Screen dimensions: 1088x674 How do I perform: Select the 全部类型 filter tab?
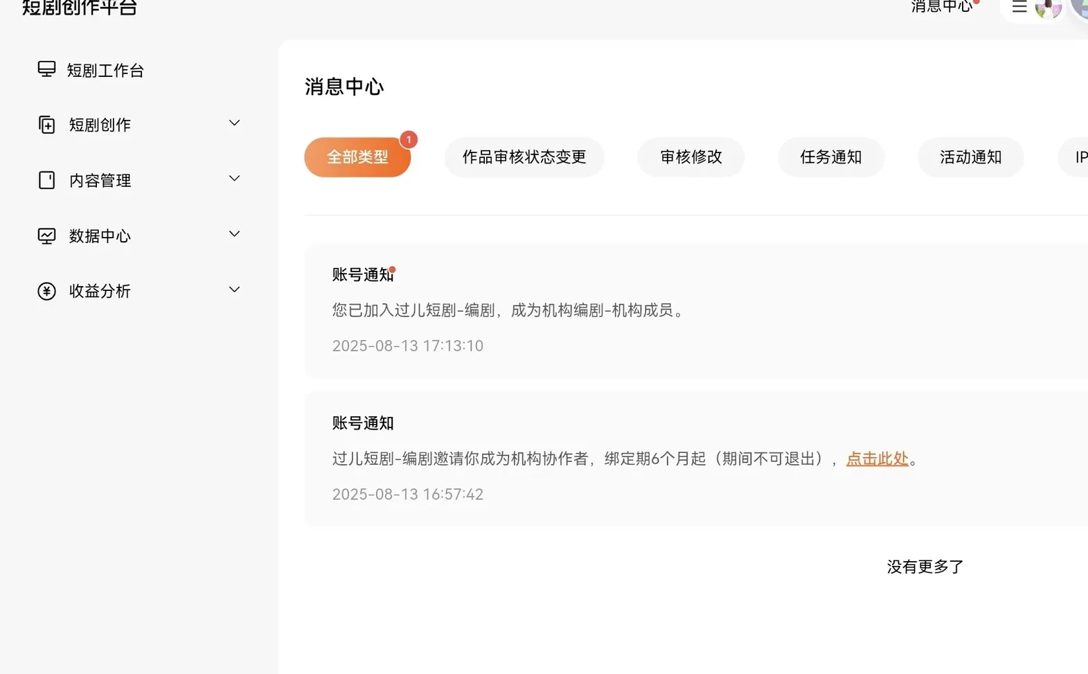[x=357, y=157]
